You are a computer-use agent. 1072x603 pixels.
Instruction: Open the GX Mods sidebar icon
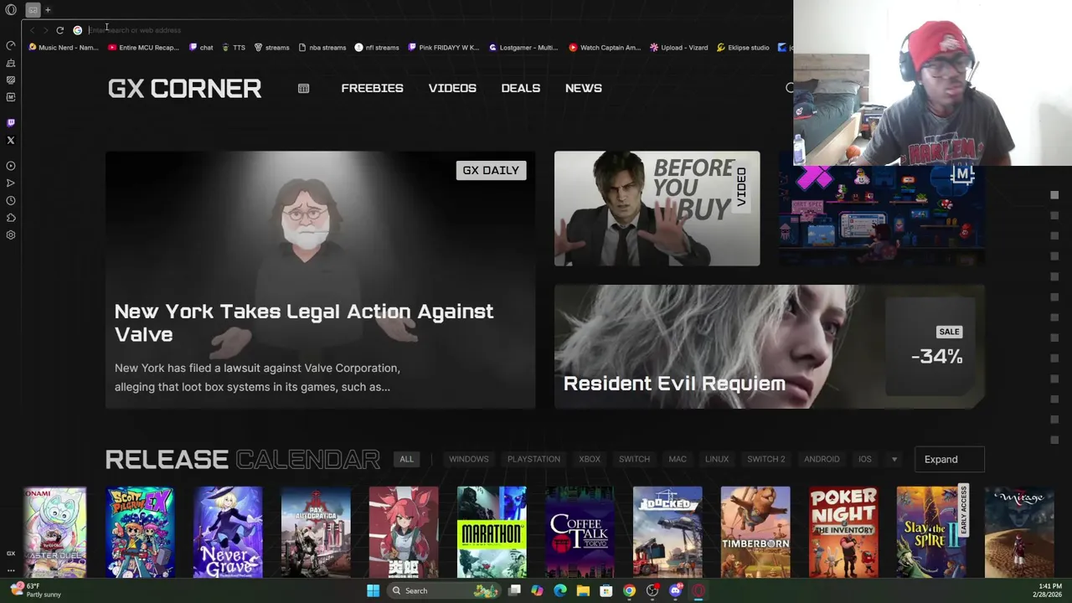[11, 97]
